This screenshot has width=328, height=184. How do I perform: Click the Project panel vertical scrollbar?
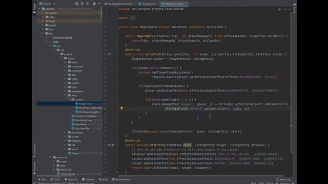coord(101,12)
